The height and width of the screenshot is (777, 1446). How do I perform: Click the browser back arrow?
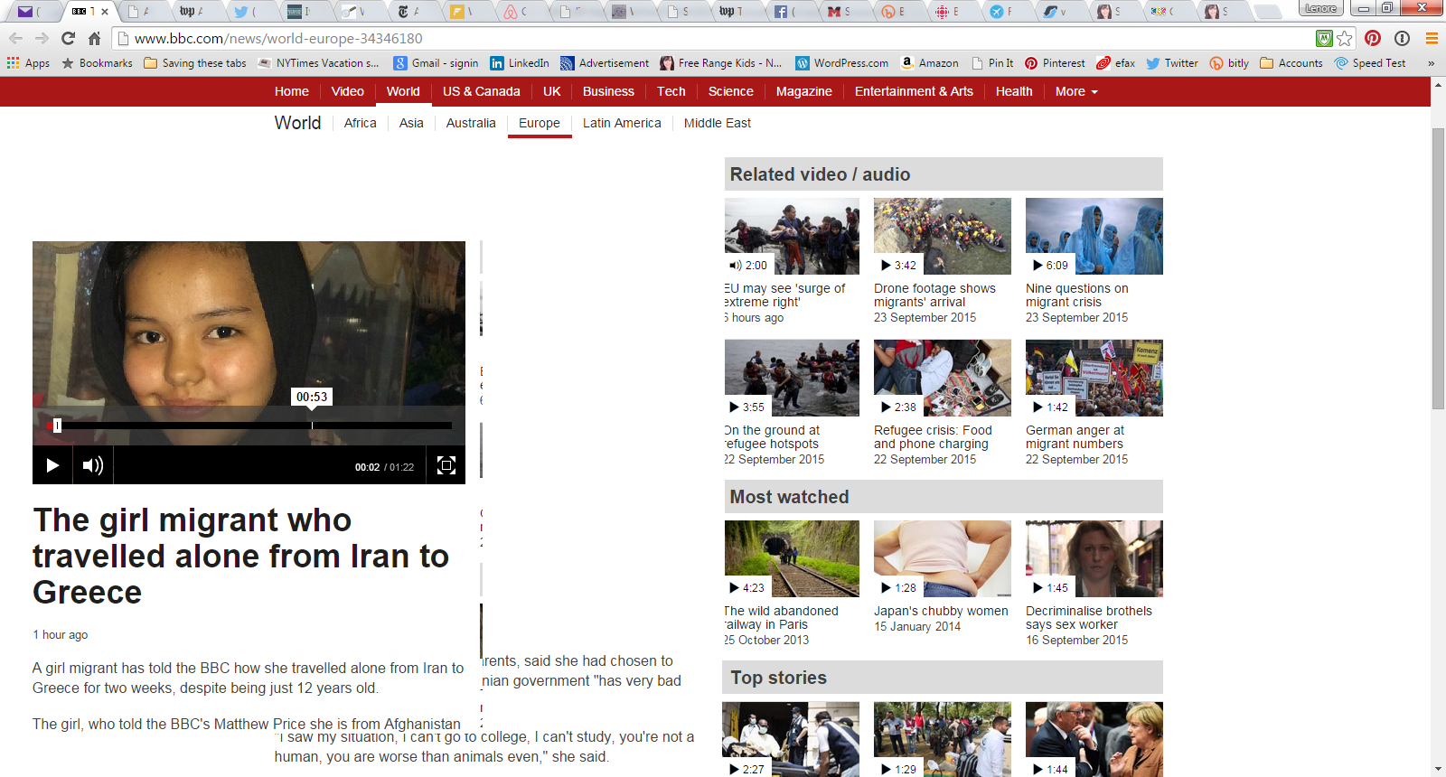[x=16, y=38]
